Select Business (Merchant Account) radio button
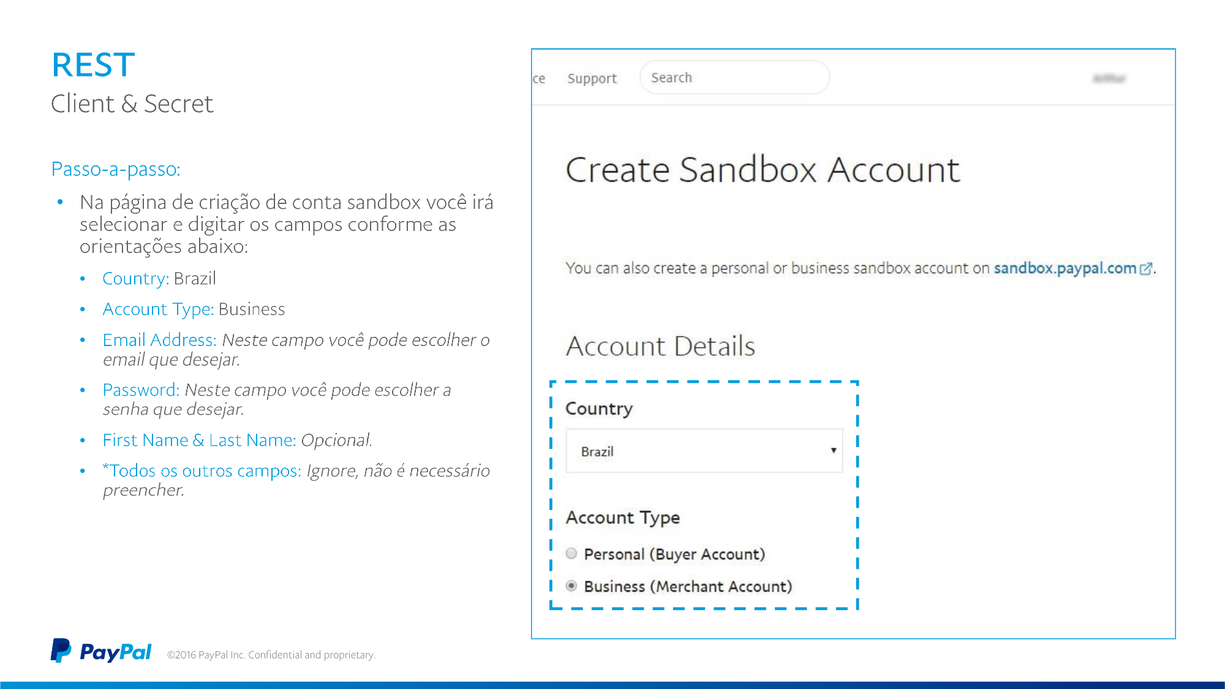The image size is (1225, 689). (571, 586)
